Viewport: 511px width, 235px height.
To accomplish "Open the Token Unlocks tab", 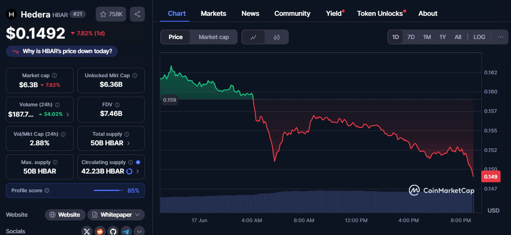I will coord(380,13).
